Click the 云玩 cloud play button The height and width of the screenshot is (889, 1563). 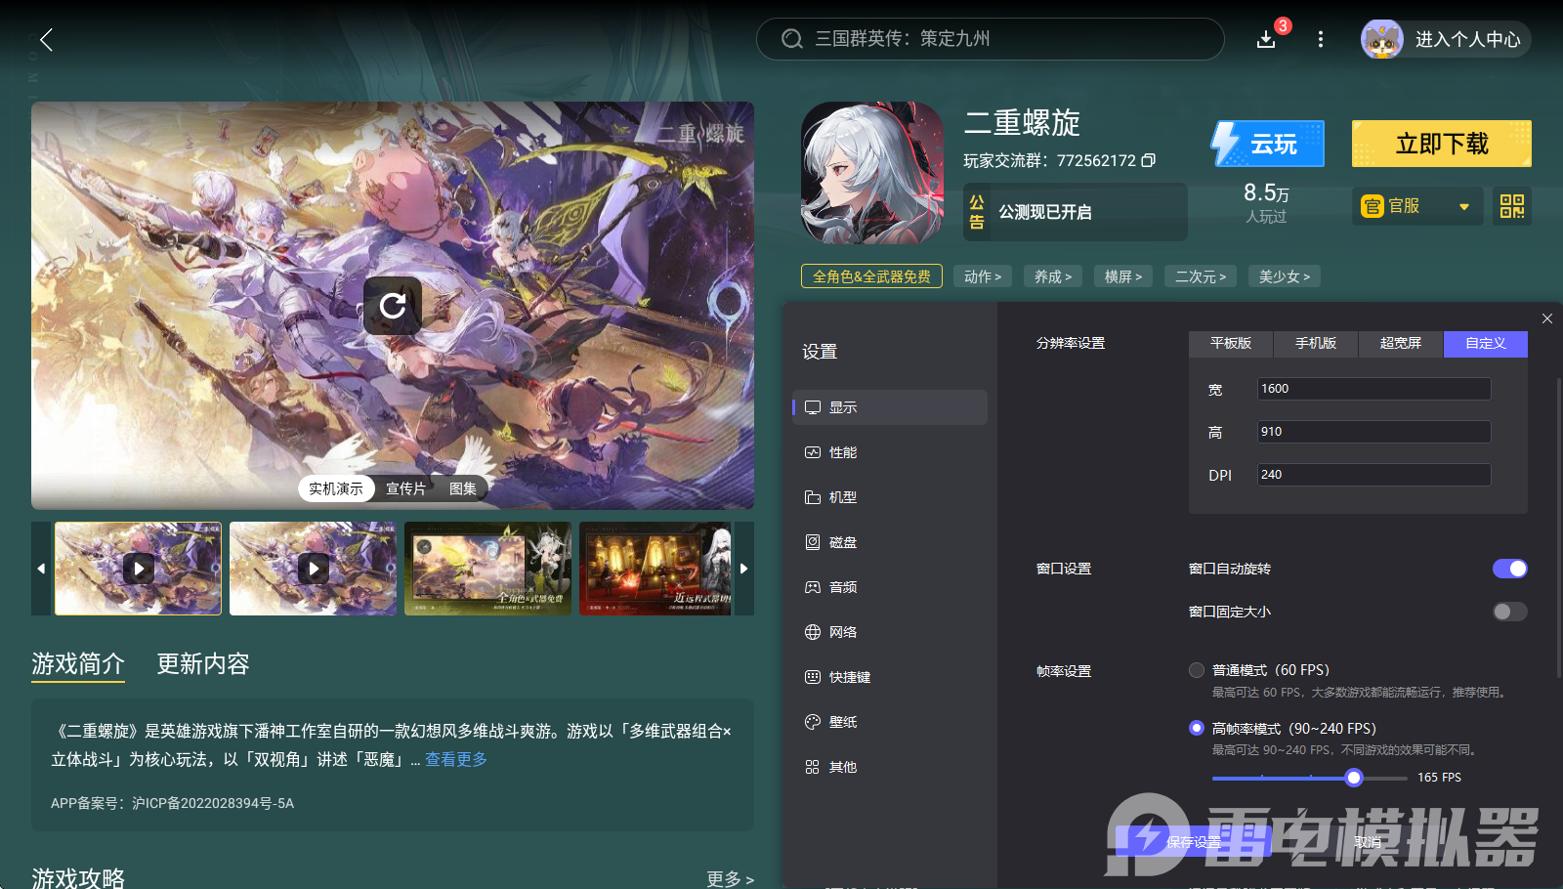[x=1268, y=145]
